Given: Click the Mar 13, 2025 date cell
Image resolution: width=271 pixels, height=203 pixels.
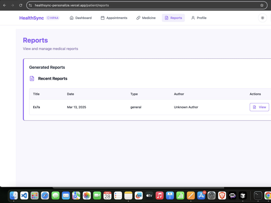Looking at the screenshot, I should (77, 107).
